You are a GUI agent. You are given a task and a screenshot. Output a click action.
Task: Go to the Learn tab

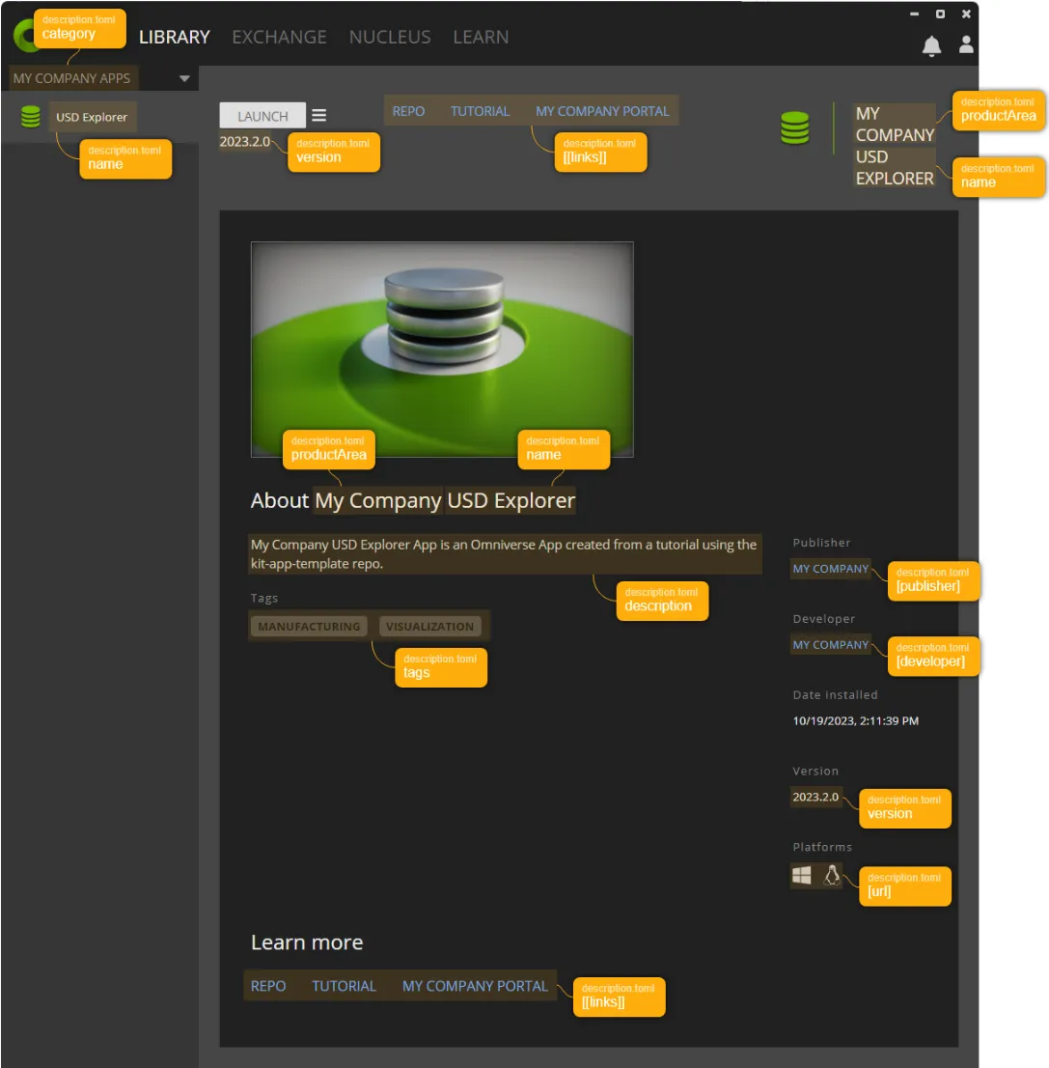481,37
